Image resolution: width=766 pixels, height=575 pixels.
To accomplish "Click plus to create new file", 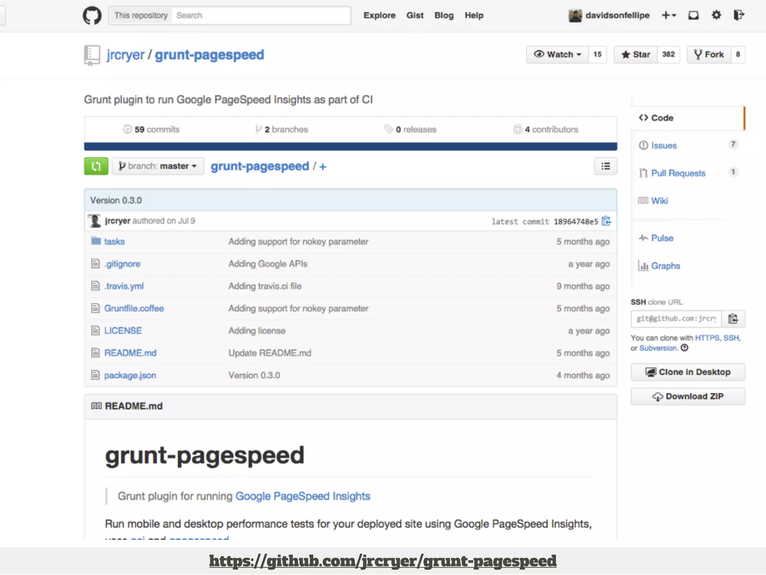I will click(x=323, y=167).
